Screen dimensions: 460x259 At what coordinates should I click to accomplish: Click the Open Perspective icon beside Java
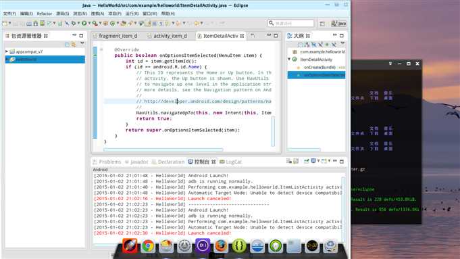coord(322,24)
